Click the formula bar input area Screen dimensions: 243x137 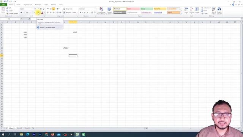click(136, 19)
